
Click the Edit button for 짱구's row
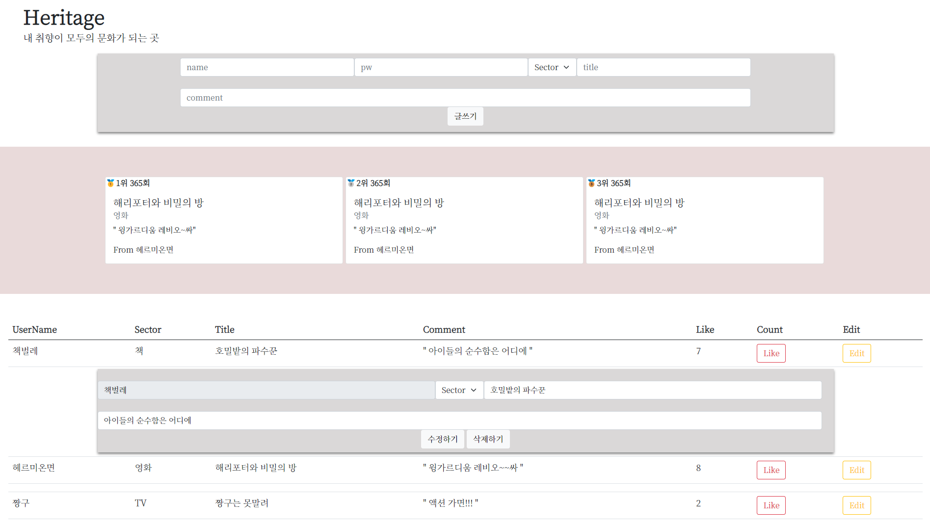click(x=856, y=505)
